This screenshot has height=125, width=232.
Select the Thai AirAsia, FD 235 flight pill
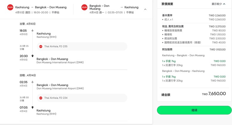[x=82, y=46]
